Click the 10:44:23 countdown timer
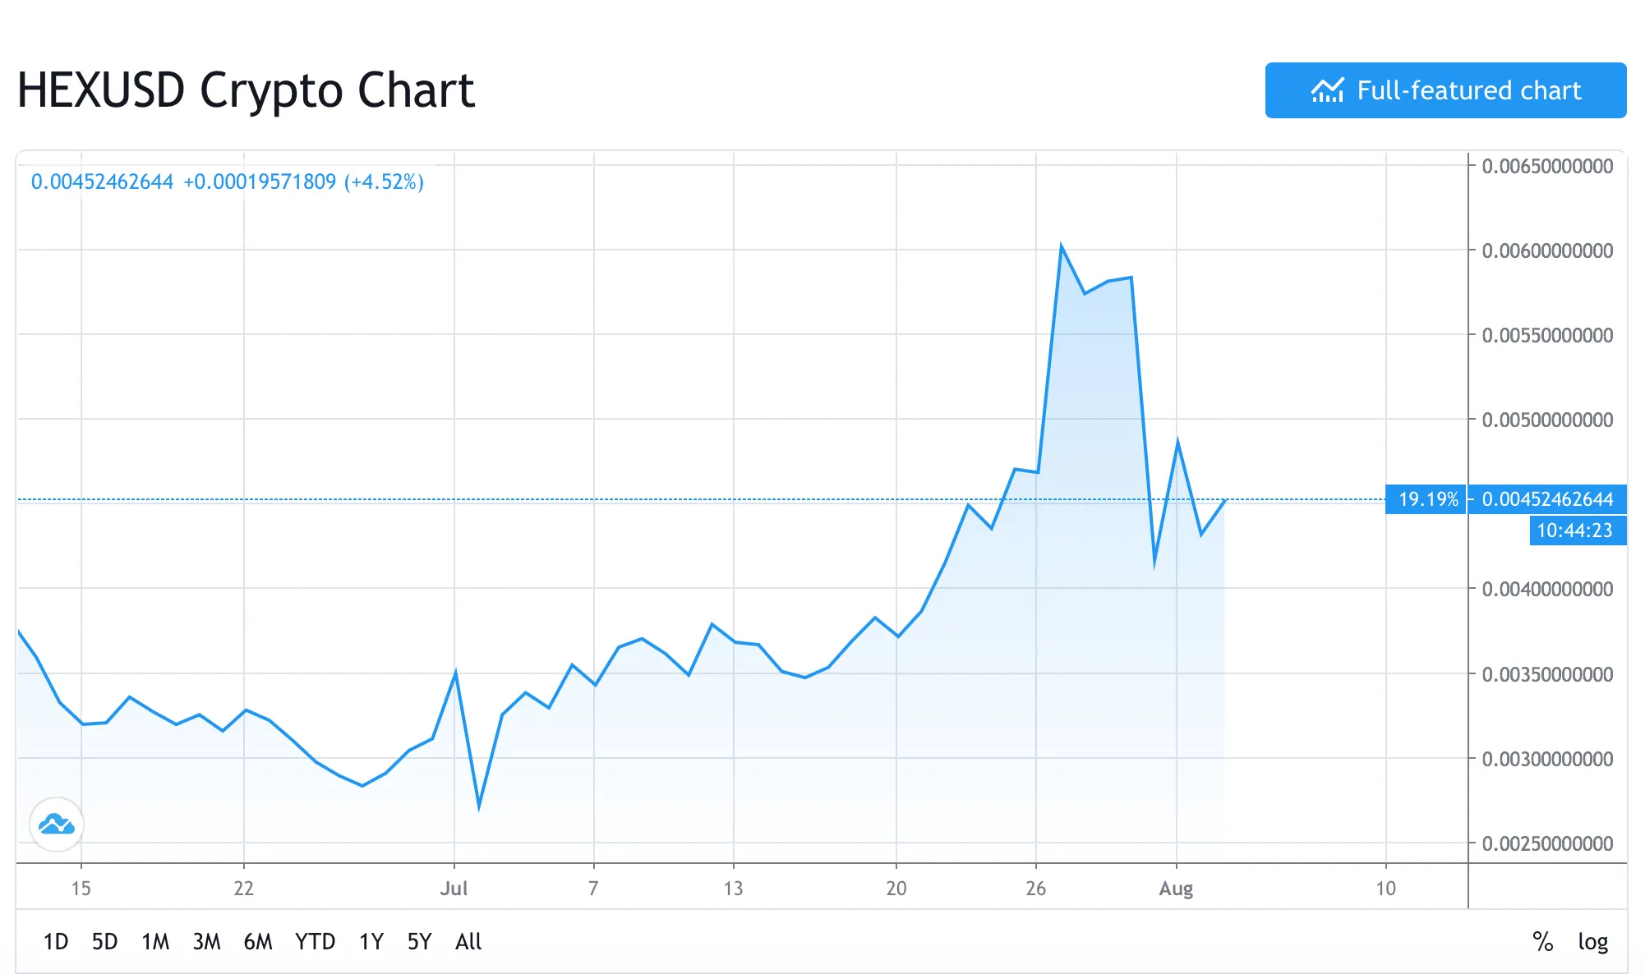Image resolution: width=1645 pixels, height=974 pixels. [1577, 531]
